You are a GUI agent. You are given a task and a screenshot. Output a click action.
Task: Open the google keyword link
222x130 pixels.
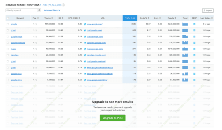[x=14, y=24]
